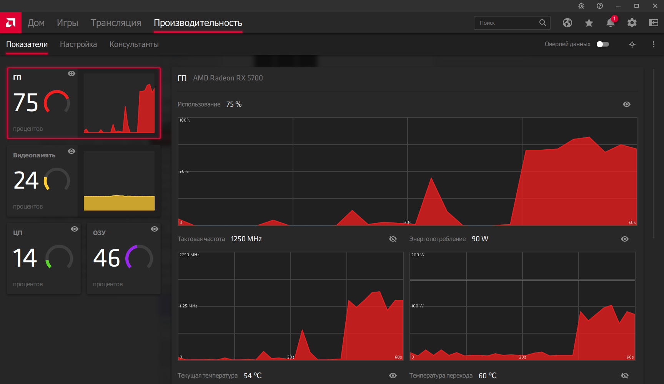This screenshot has width=664, height=384.
Task: Select the Производительность tab
Action: 198,23
